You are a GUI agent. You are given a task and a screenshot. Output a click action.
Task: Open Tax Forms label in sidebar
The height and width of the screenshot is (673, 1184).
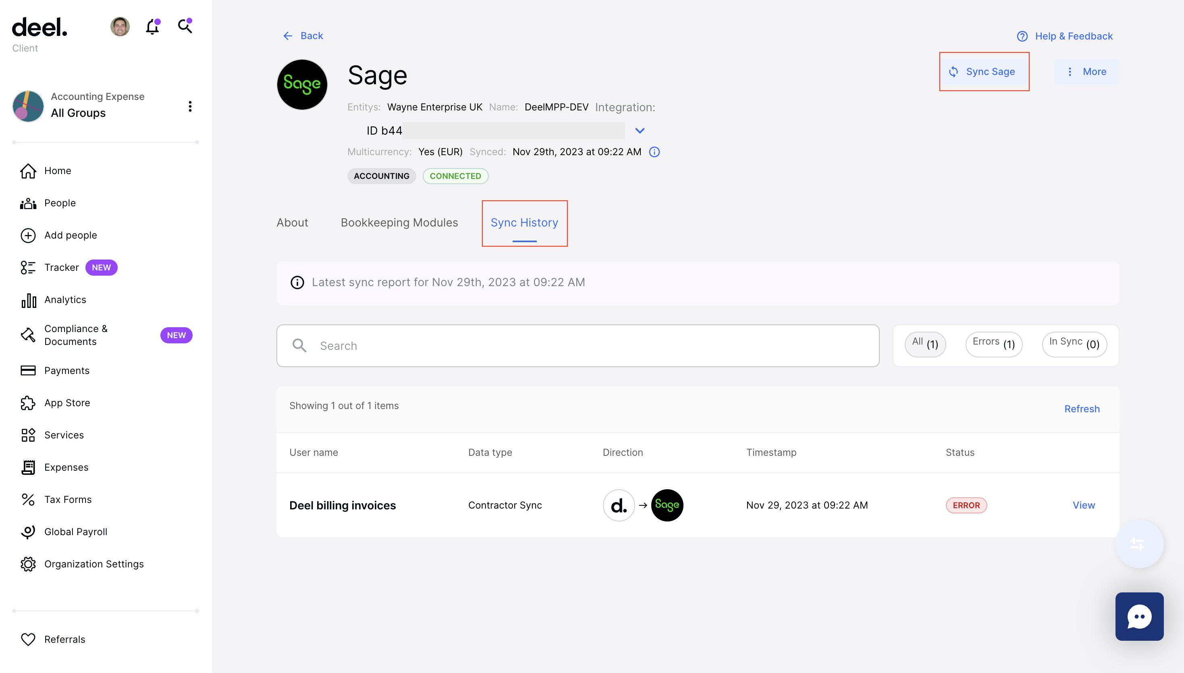click(x=68, y=500)
